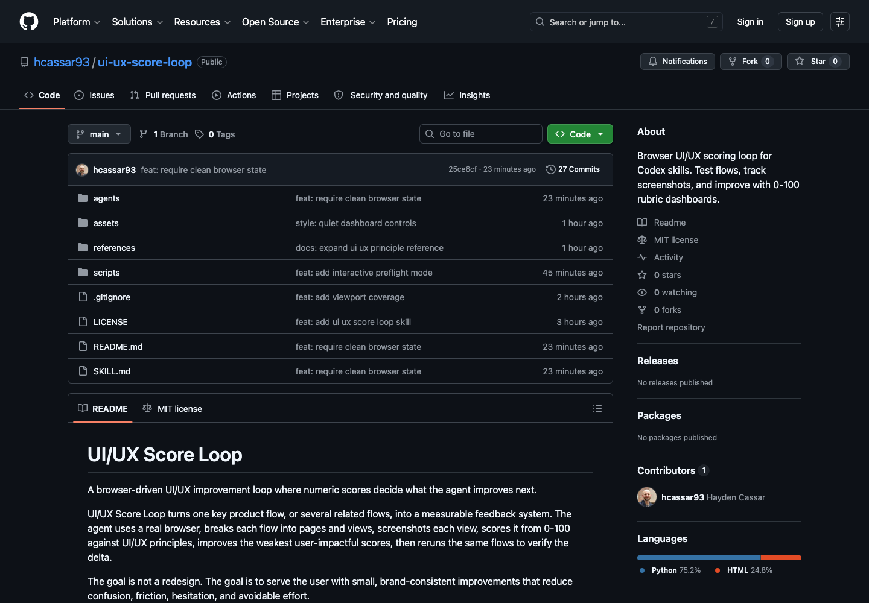Open the 27 Commits history link

pos(573,169)
